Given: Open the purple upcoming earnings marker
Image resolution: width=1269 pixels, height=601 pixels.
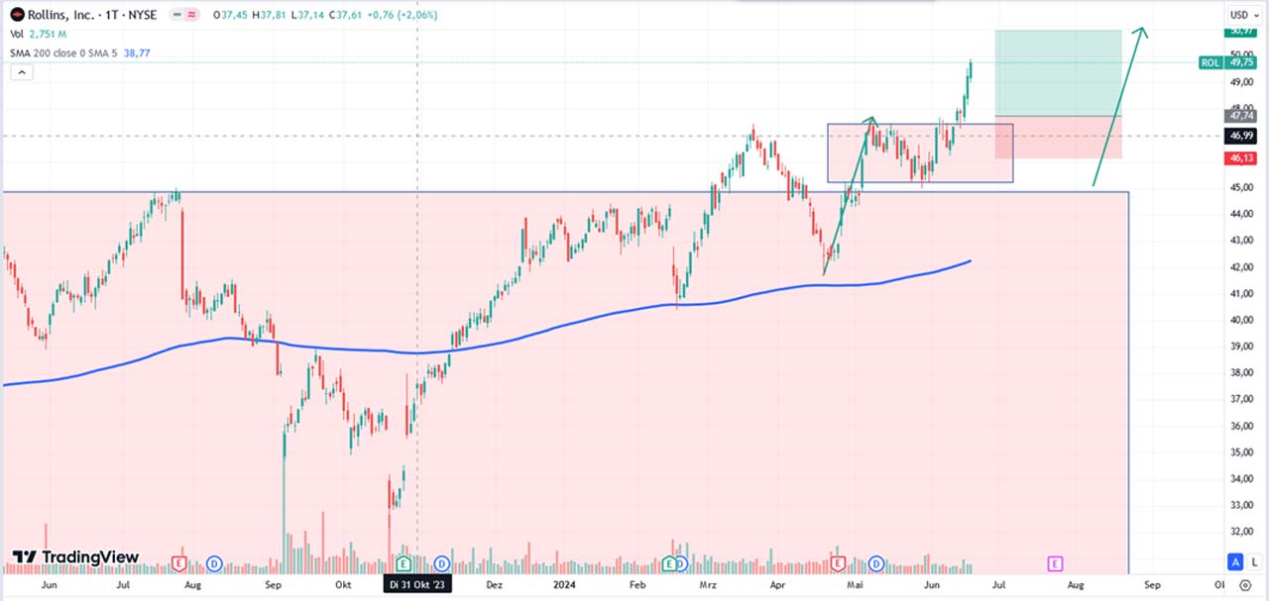Looking at the screenshot, I should pos(1055,563).
